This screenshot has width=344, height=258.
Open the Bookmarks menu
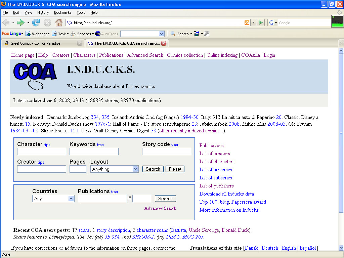[63, 12]
